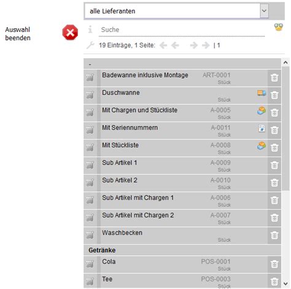Click calculator icon for Waschbecken
The image size is (291, 289).
pyautogui.click(x=274, y=236)
